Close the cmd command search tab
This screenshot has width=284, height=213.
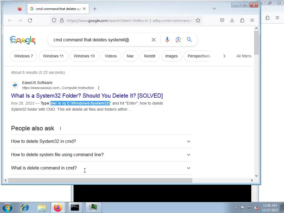click(x=84, y=9)
